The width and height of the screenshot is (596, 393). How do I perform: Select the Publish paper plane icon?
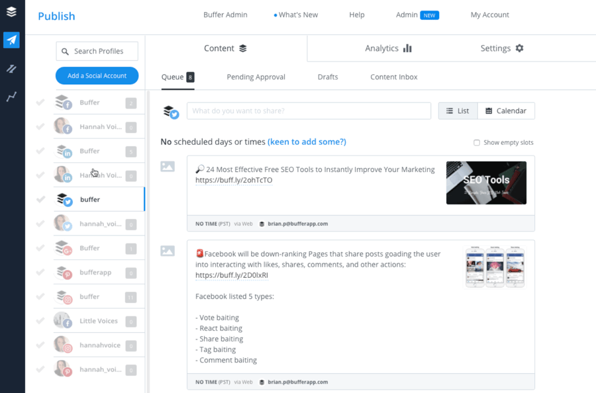(x=11, y=40)
